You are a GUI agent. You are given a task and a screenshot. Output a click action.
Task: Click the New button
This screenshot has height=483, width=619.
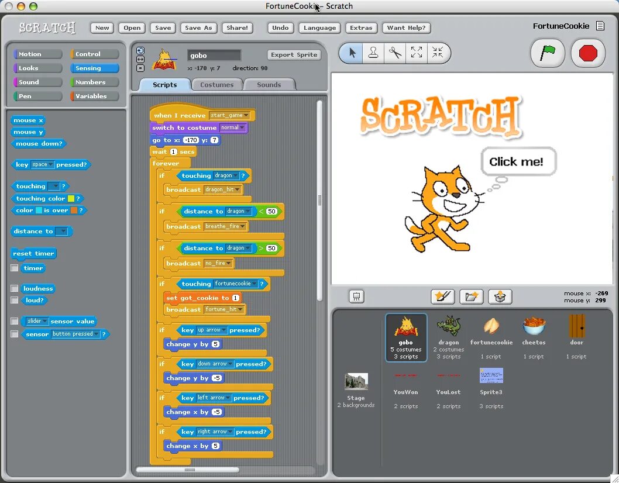[x=102, y=27]
